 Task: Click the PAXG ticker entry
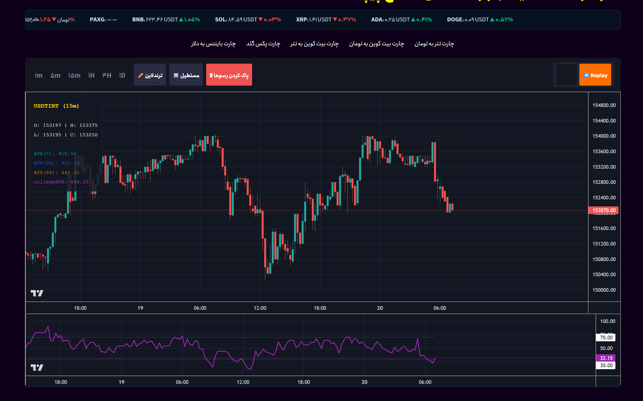point(103,20)
